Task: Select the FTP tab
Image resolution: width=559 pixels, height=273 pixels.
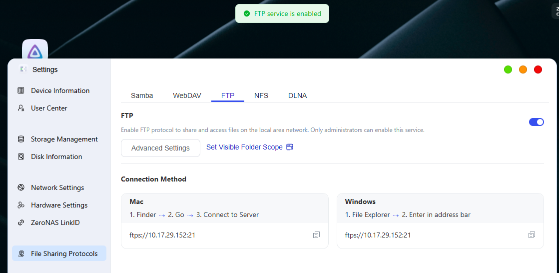Action: pos(228,95)
